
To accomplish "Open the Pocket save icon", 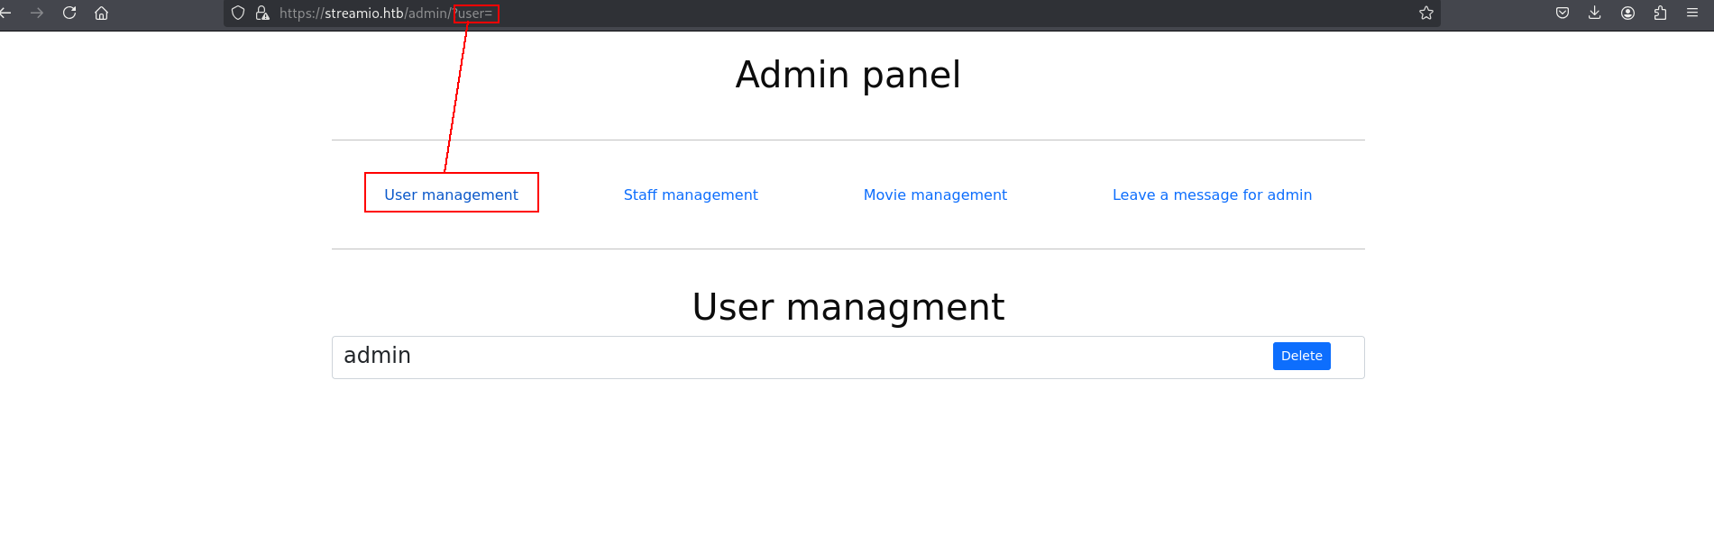I will (1563, 13).
